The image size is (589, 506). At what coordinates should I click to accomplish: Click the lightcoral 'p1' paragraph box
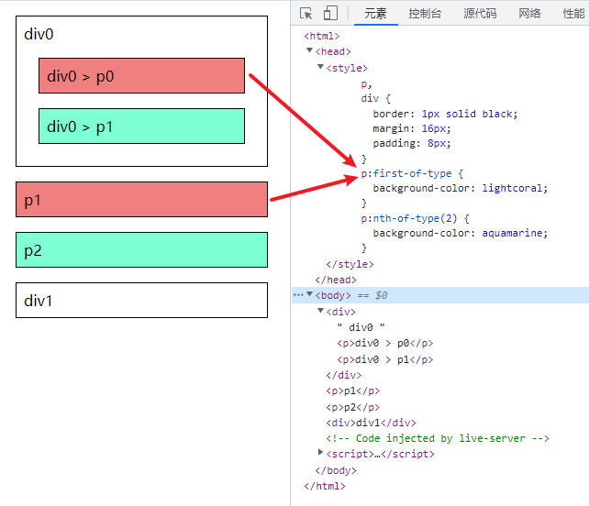click(x=141, y=199)
